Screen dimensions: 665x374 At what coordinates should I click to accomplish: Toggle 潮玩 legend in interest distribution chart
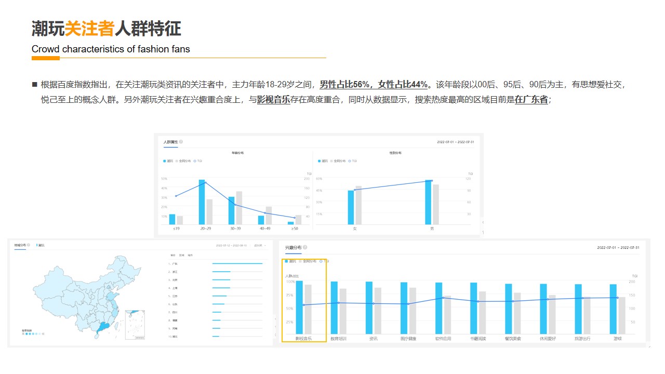[x=290, y=261]
